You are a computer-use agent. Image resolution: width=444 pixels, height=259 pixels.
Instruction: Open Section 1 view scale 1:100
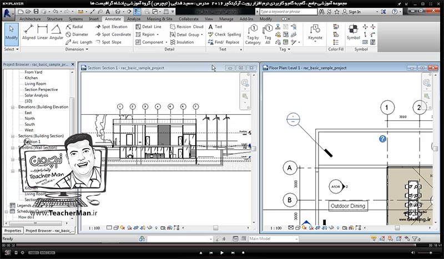94,228
